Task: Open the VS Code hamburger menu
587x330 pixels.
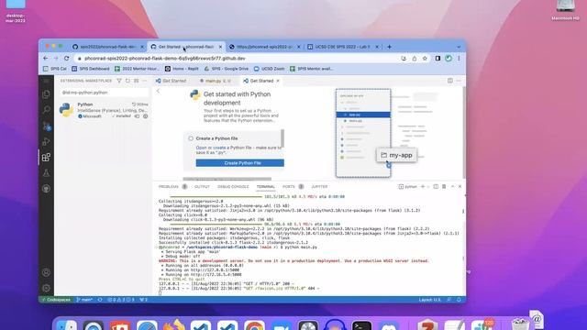Action: click(x=46, y=81)
